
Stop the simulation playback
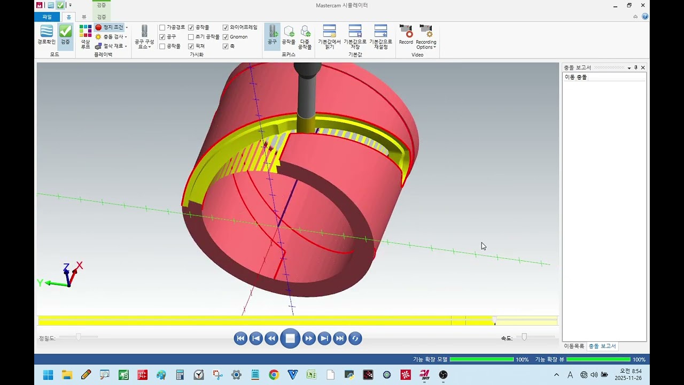pos(290,338)
